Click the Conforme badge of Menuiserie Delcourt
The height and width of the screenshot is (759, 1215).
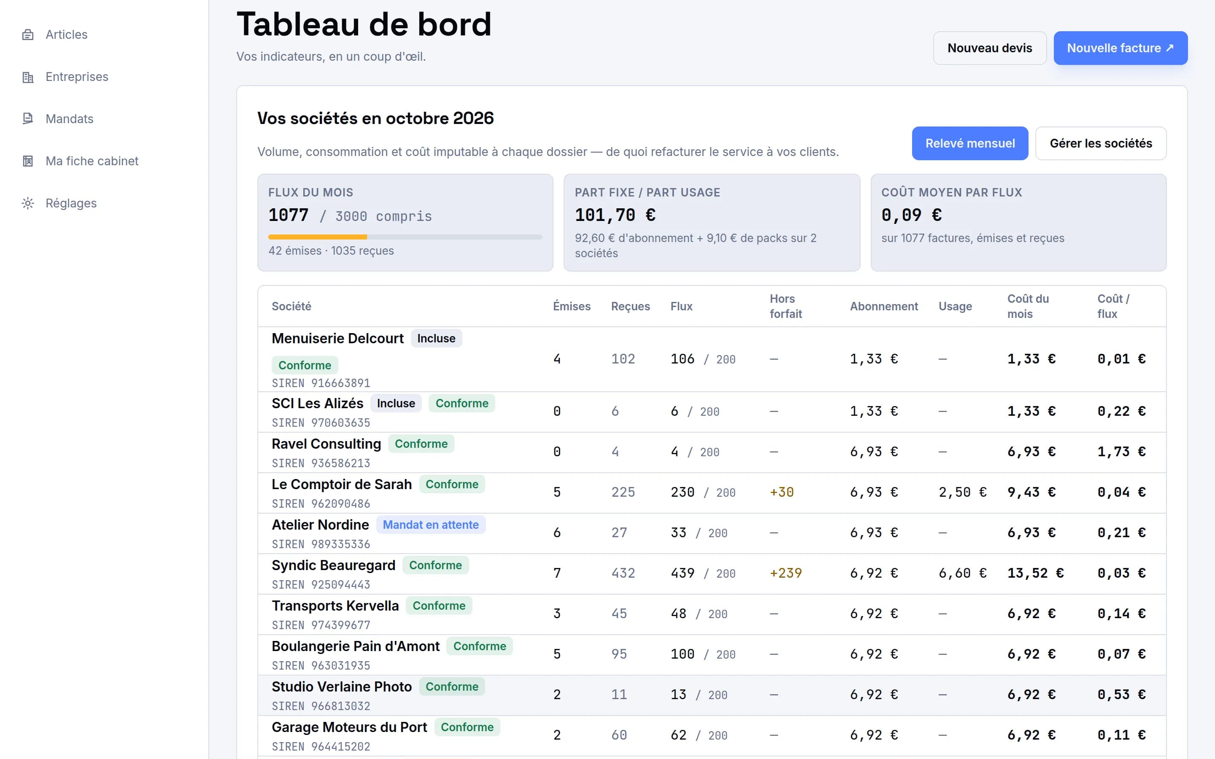pyautogui.click(x=305, y=366)
